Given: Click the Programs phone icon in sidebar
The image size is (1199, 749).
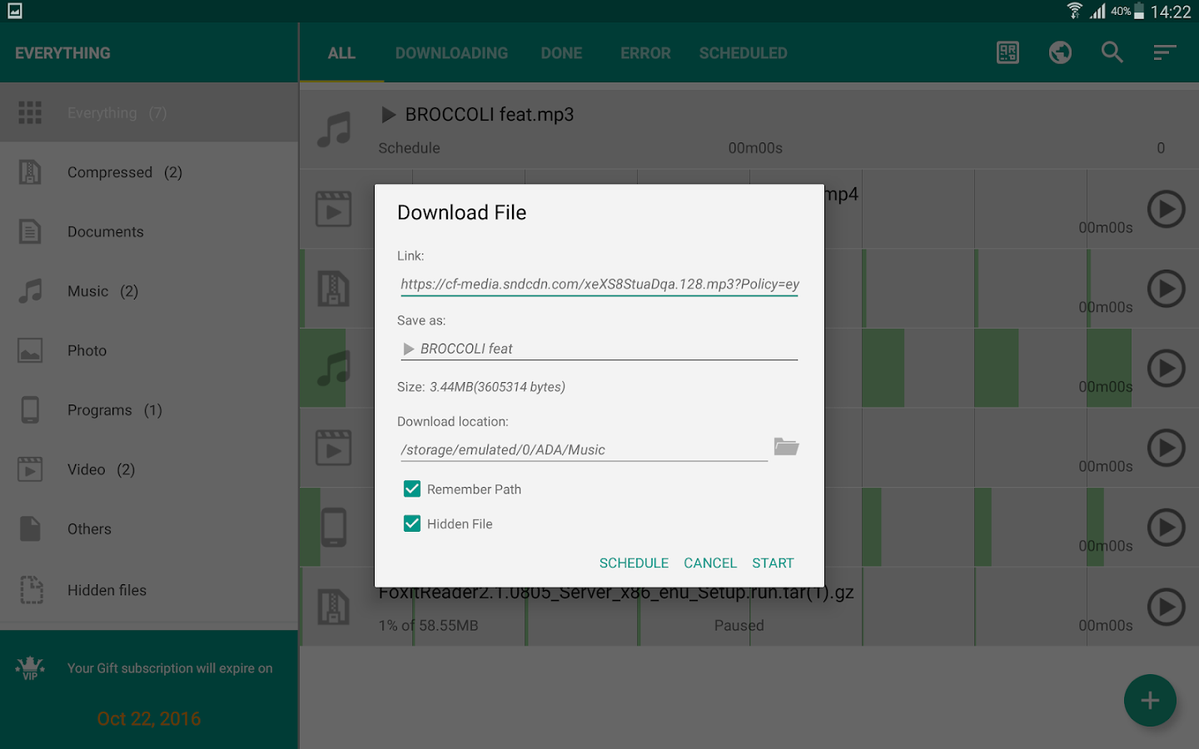Looking at the screenshot, I should point(30,410).
